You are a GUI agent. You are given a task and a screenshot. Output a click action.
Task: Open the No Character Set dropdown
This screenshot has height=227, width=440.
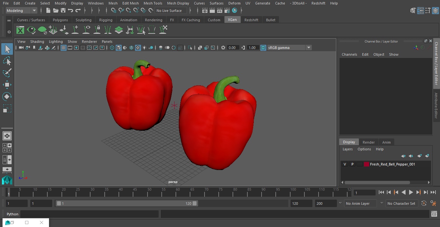(402, 203)
